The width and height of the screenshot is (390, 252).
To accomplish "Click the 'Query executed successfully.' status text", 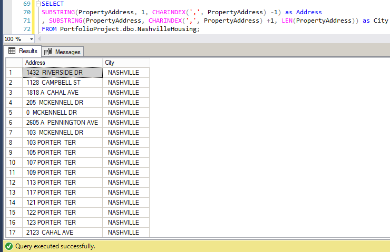I will coord(55,246).
